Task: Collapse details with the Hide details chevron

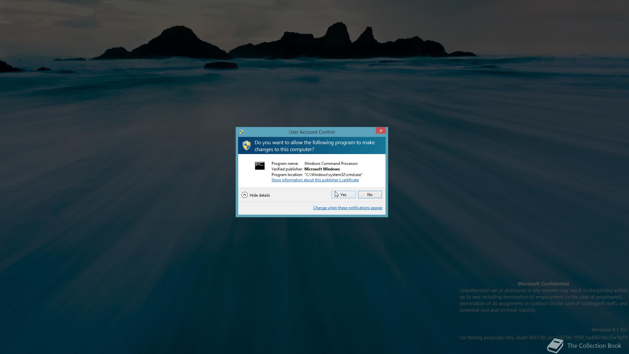Action: tap(244, 195)
